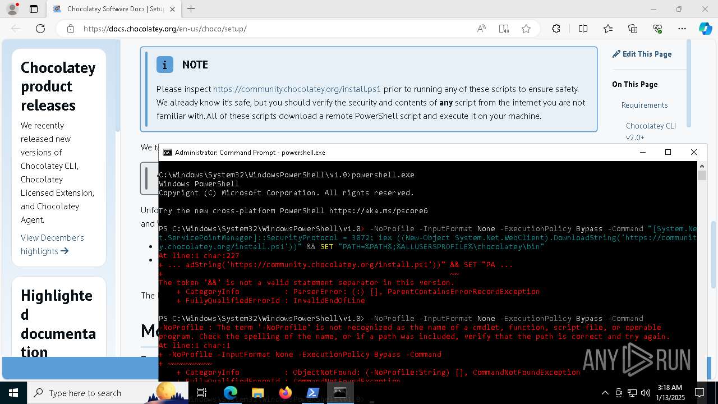Open the volume tray icon
The width and height of the screenshot is (718, 404).
[646, 393]
